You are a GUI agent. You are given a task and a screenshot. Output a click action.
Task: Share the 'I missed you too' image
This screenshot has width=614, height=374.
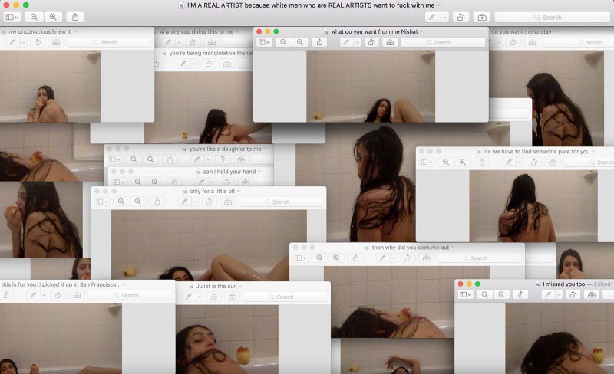click(x=521, y=294)
